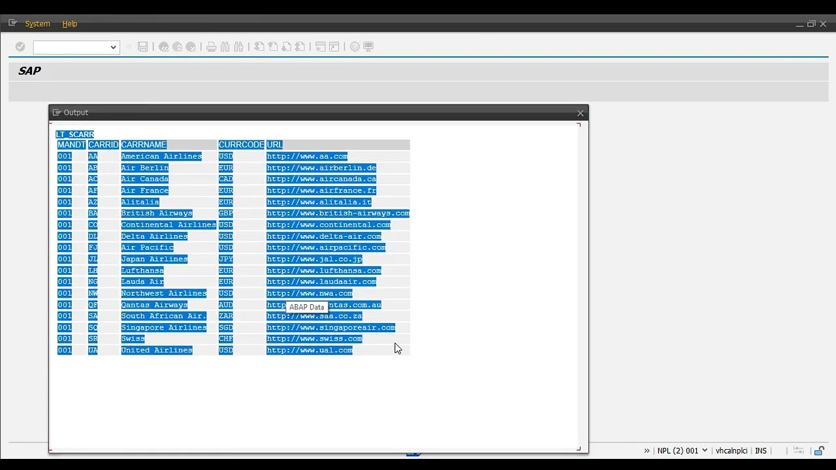The image size is (836, 470).
Task: Click the LT_SCARR table title
Action: [75, 134]
